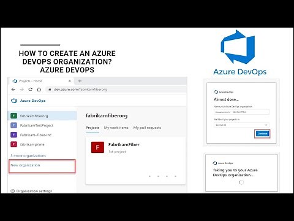Image resolution: width=294 pixels, height=221 pixels.
Task: Open the Central US region dropdown
Action: pyautogui.click(x=241, y=125)
